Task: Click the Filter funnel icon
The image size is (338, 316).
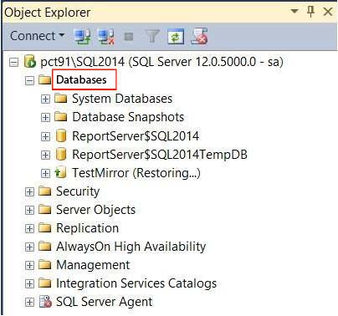Action: 152,37
